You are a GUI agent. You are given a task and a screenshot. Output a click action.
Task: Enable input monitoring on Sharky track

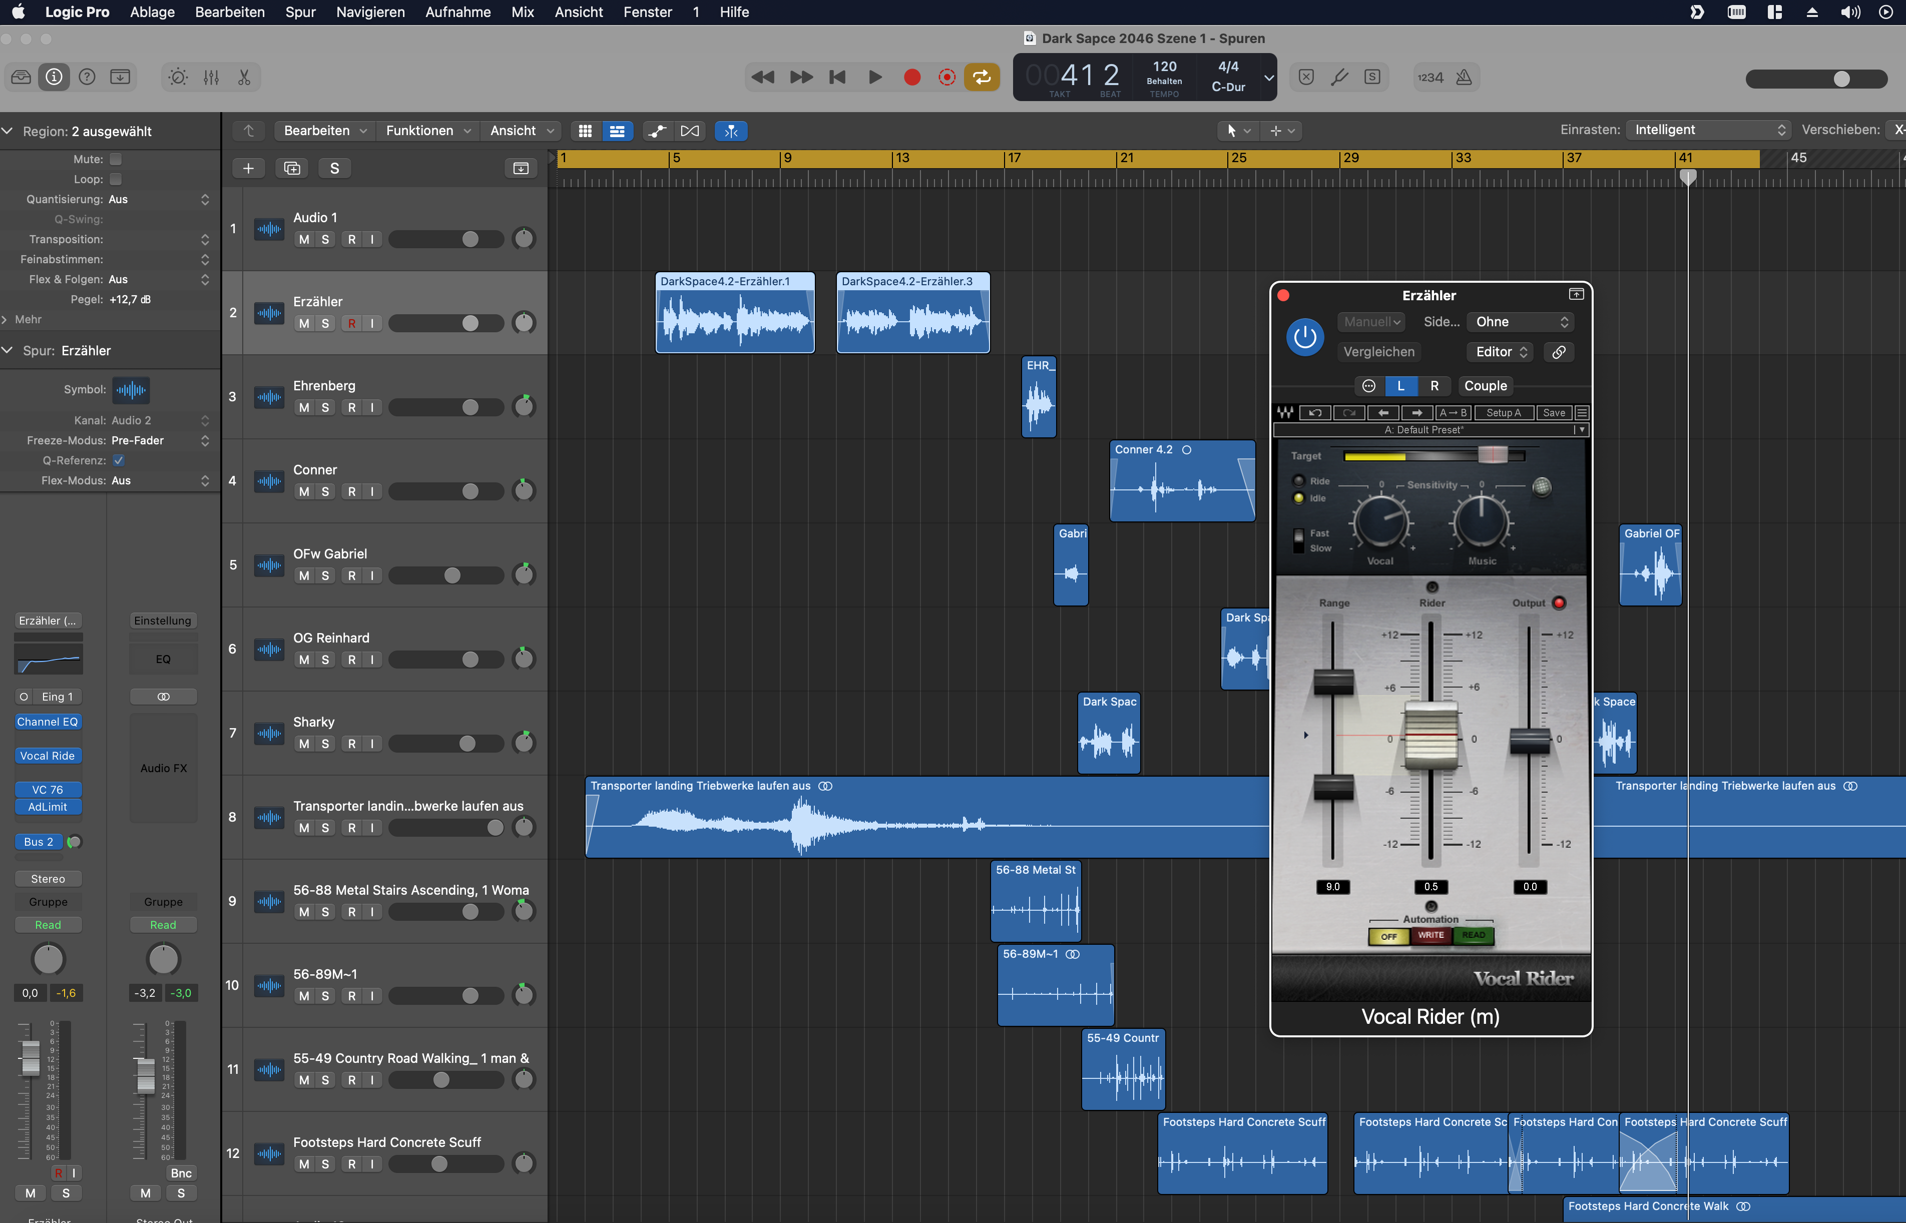coord(372,744)
